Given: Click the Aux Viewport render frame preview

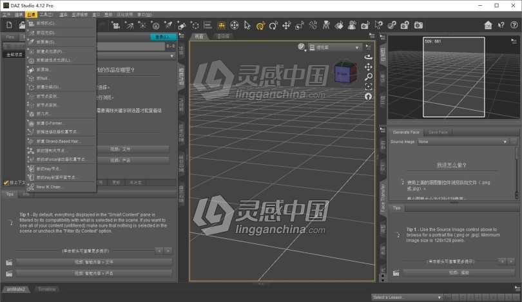Looking at the screenshot, I should (454, 77).
